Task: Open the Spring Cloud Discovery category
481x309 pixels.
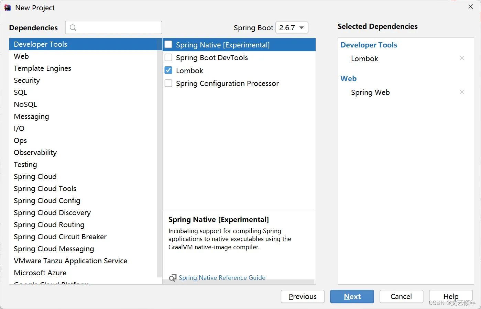Action: 52,213
